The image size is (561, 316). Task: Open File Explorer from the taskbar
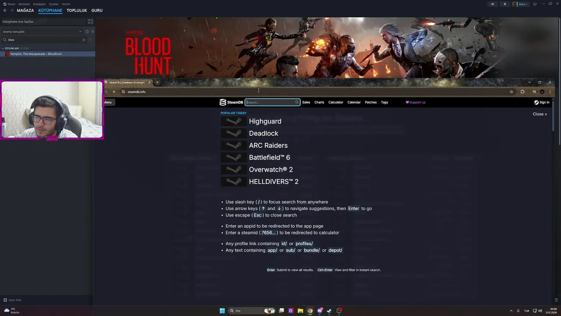tap(300, 311)
